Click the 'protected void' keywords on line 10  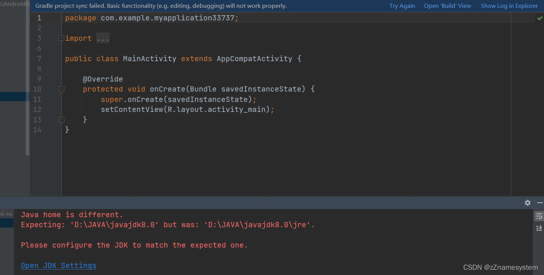[114, 89]
